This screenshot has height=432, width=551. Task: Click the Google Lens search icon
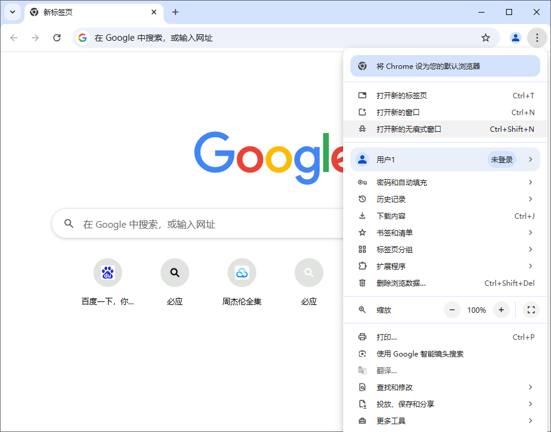[x=362, y=354]
